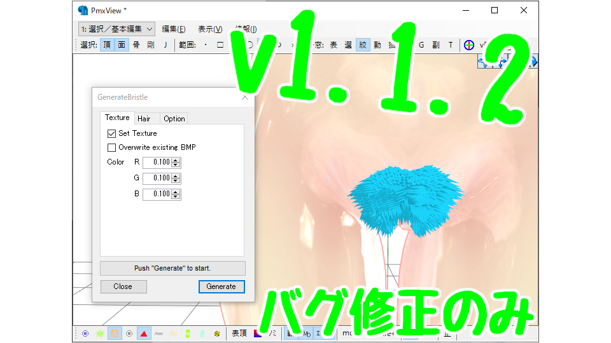Image resolution: width=611 pixels, height=343 pixels.
Task: Click the red-blue gradient color icon
Action: 258,333
